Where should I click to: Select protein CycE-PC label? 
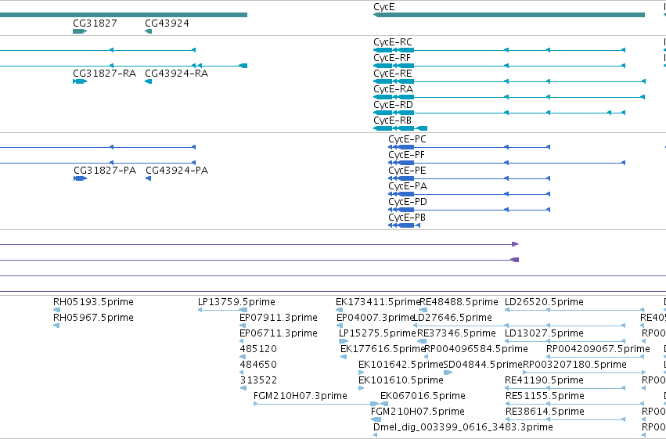pos(407,139)
